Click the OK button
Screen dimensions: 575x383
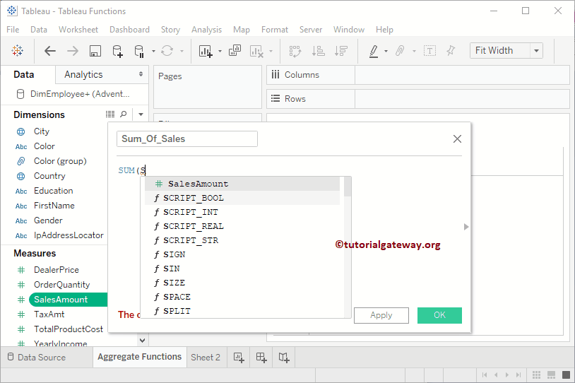pos(439,315)
